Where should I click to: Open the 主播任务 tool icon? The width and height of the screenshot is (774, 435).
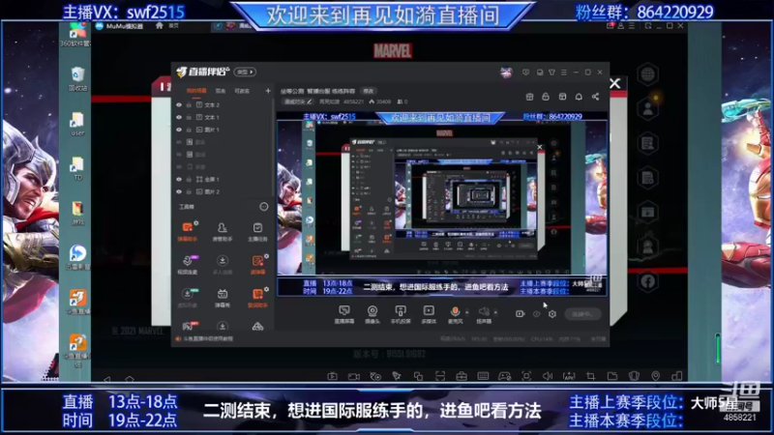tap(257, 231)
